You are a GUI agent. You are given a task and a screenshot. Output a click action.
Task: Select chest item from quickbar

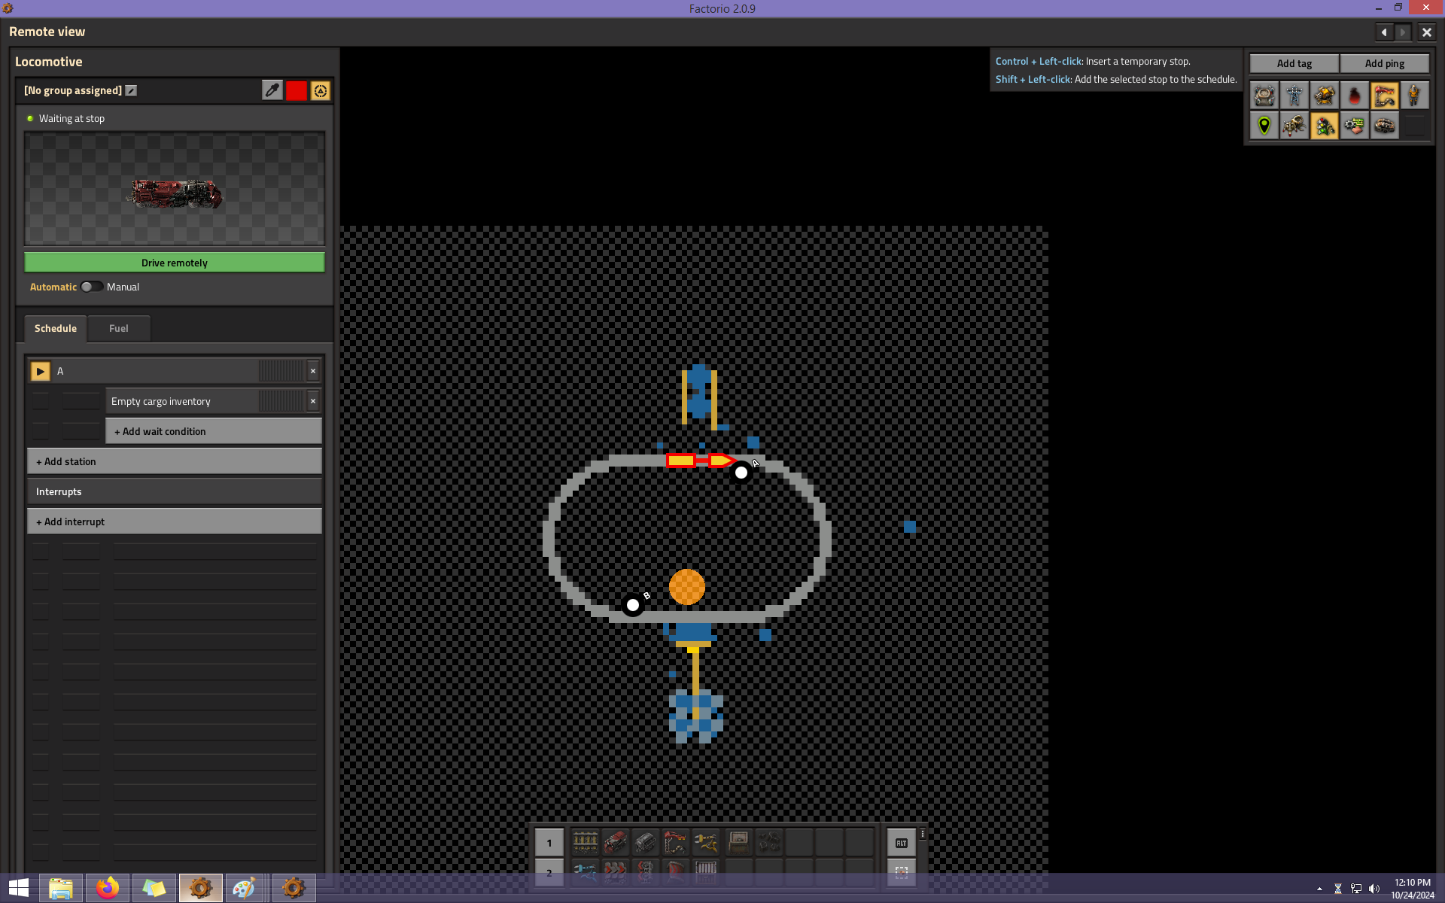coord(738,842)
